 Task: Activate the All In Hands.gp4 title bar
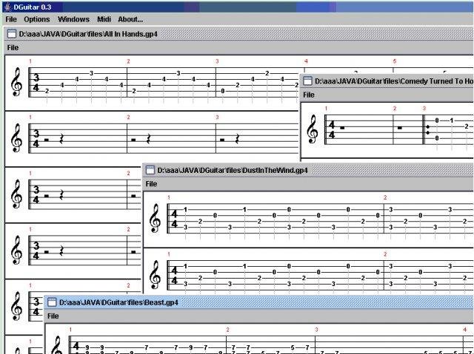click(x=238, y=34)
